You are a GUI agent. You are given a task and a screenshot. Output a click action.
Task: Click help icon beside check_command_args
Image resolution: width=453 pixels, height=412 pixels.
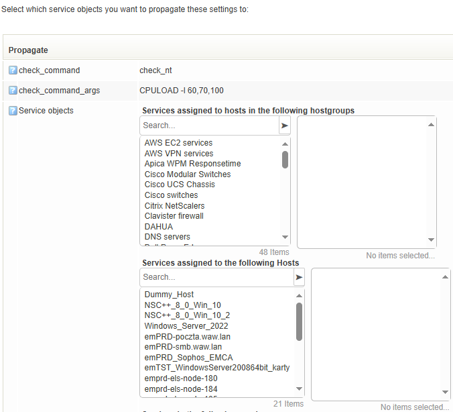point(13,91)
